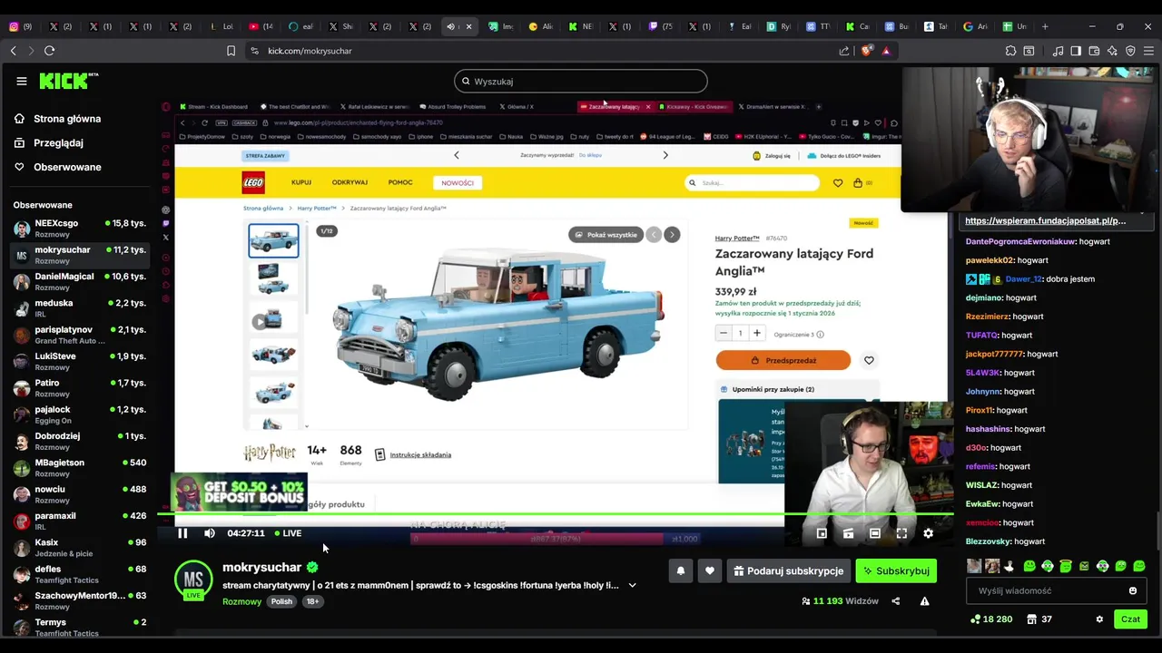Image resolution: width=1162 pixels, height=653 pixels.
Task: Open picture-in-picture for the stream
Action: click(x=822, y=533)
